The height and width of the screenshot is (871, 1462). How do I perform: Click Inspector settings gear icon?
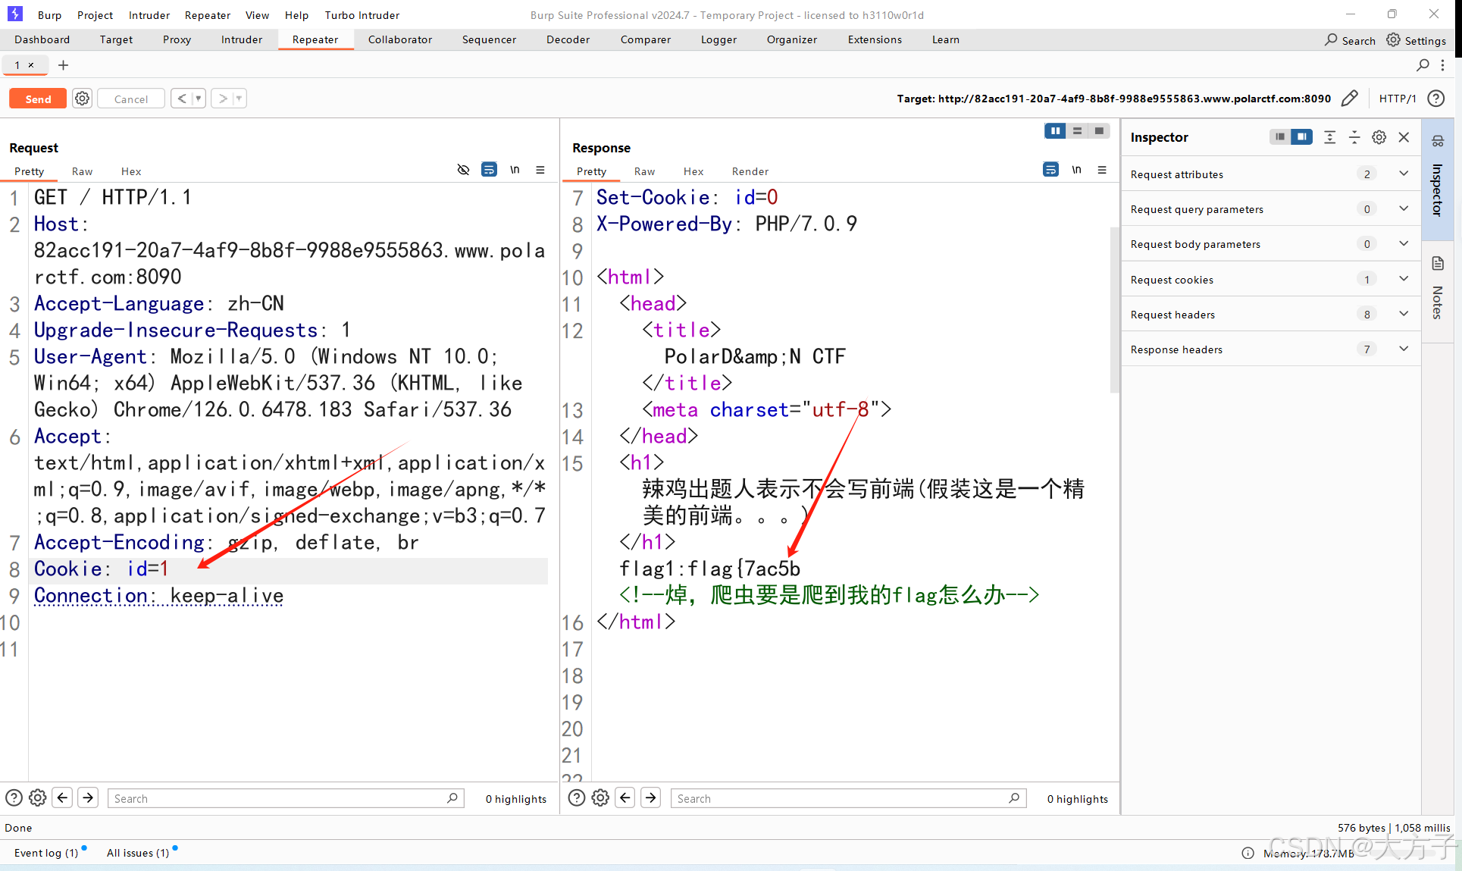[1379, 137]
